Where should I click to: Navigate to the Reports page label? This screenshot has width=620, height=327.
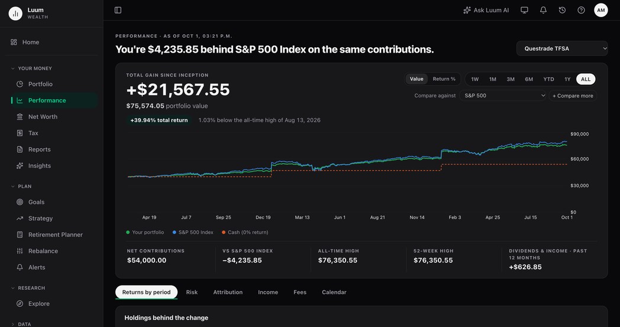[40, 149]
